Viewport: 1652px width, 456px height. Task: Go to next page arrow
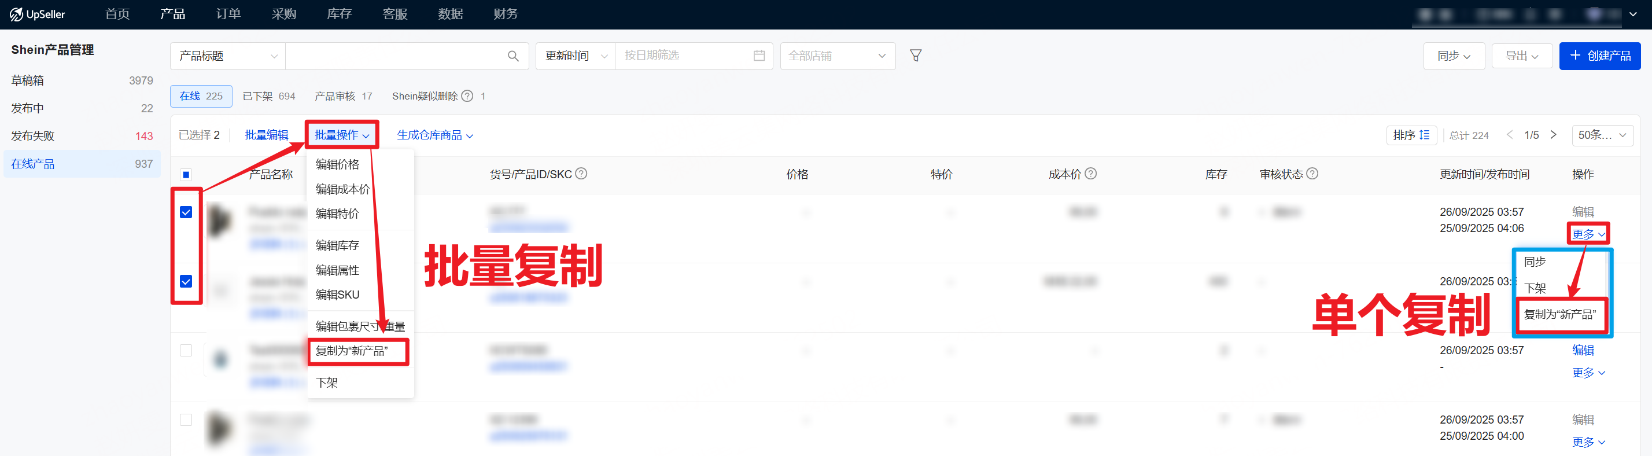[x=1553, y=135]
